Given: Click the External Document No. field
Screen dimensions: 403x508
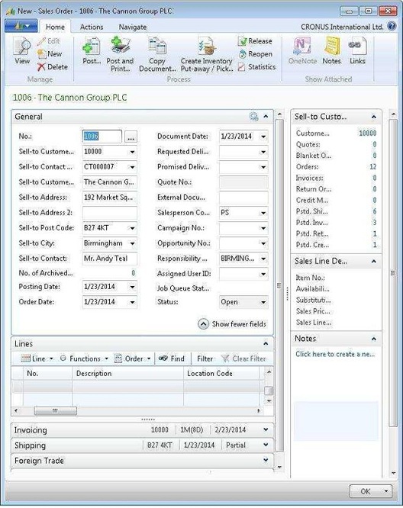Looking at the screenshot, I should pos(243,198).
